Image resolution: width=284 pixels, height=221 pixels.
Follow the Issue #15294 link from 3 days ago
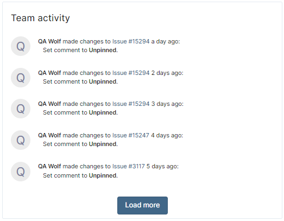click(x=131, y=104)
